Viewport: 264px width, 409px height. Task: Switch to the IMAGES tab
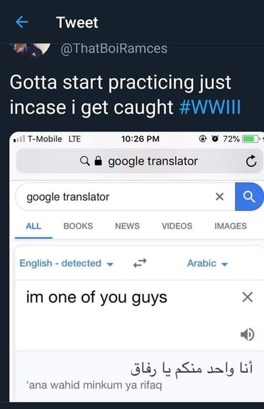coord(230,226)
